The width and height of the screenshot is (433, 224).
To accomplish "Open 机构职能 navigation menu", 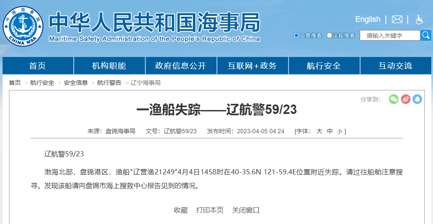I will pyautogui.click(x=109, y=66).
